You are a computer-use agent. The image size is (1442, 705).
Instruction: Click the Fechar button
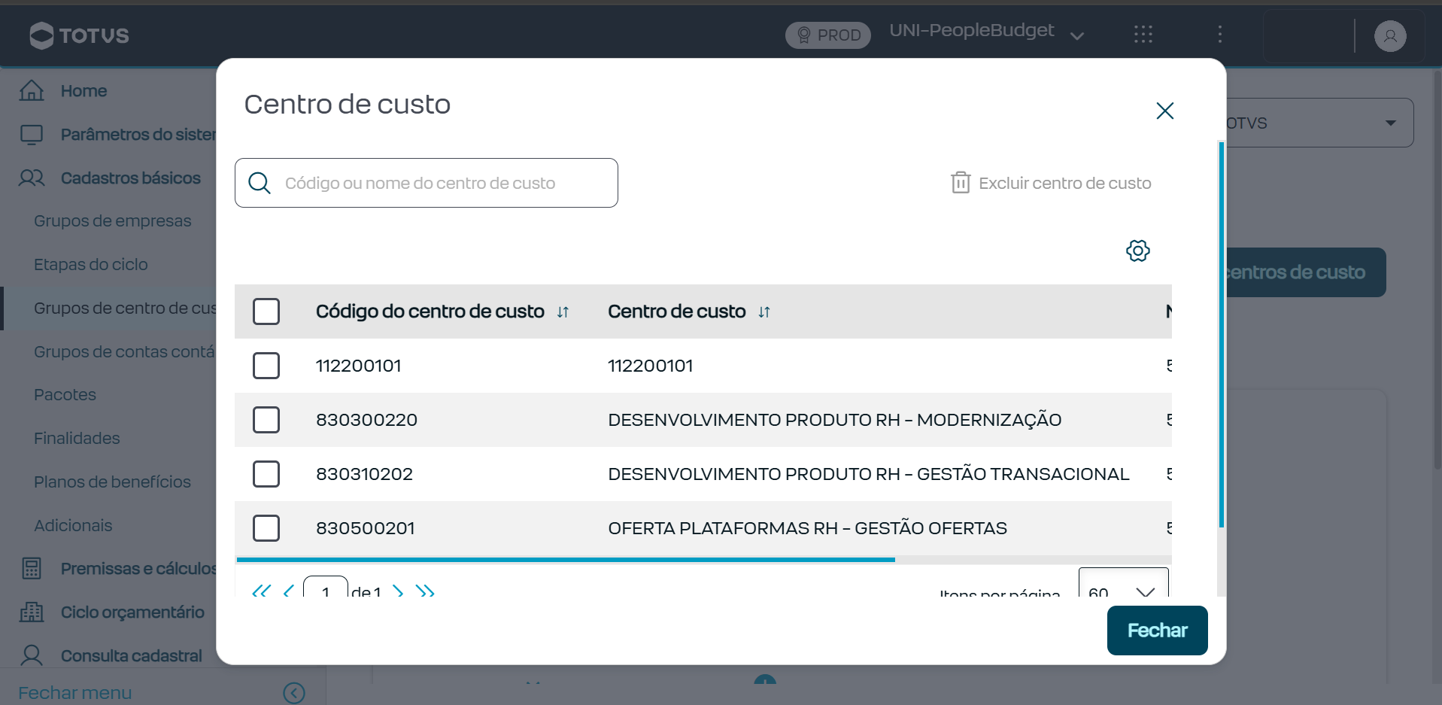(x=1157, y=631)
